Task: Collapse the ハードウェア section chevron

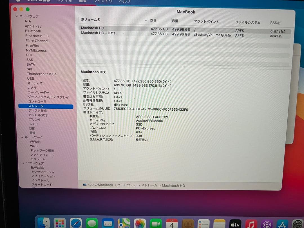Action: click(17, 16)
